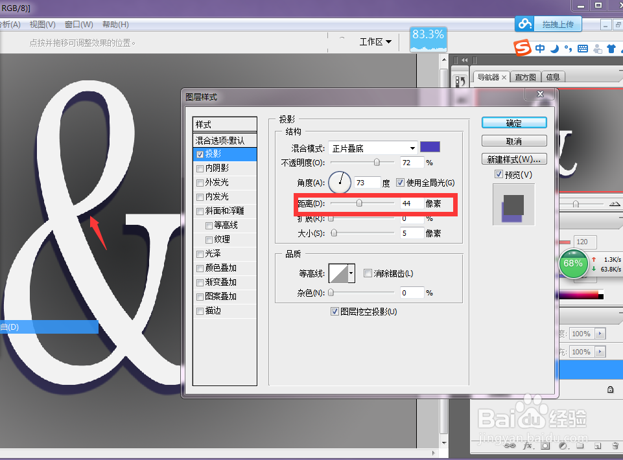Click the create new layer icon
623x460 pixels.
[597, 445]
